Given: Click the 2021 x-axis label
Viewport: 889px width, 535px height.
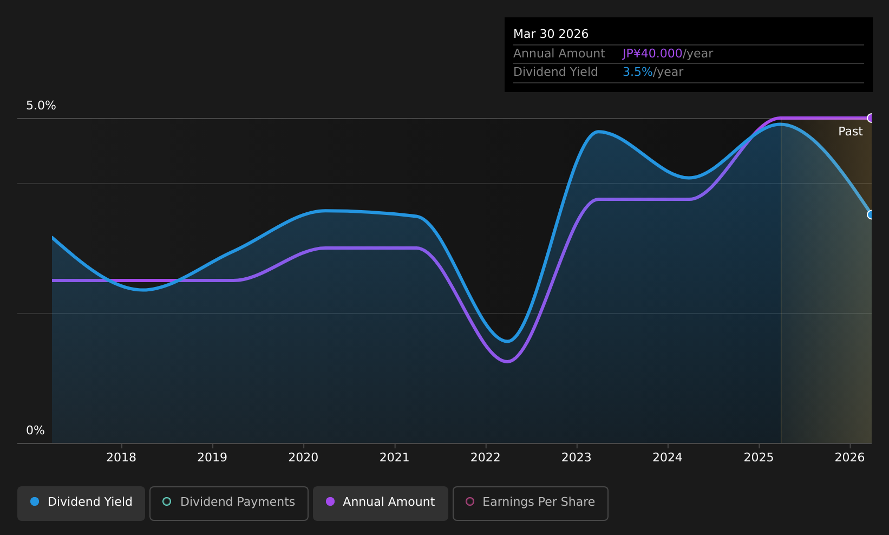Looking at the screenshot, I should click(x=395, y=458).
